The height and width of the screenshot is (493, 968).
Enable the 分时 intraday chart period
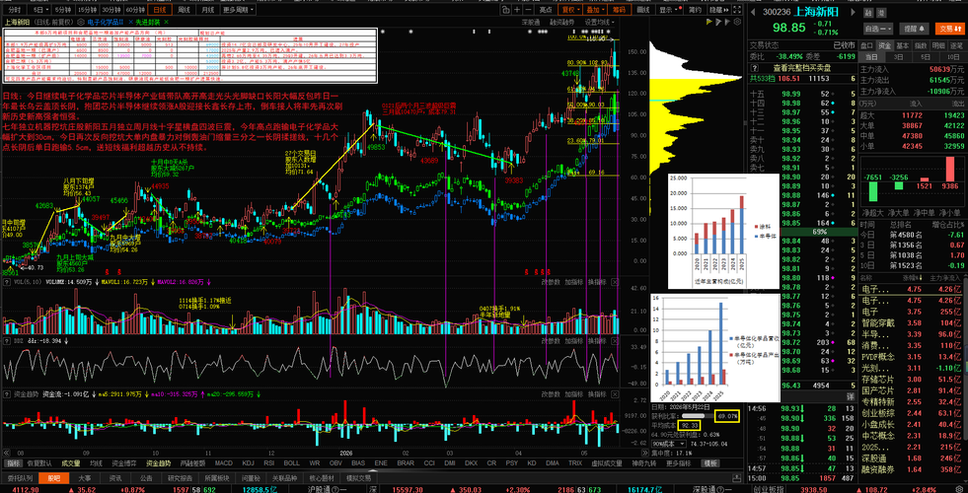click(x=14, y=10)
